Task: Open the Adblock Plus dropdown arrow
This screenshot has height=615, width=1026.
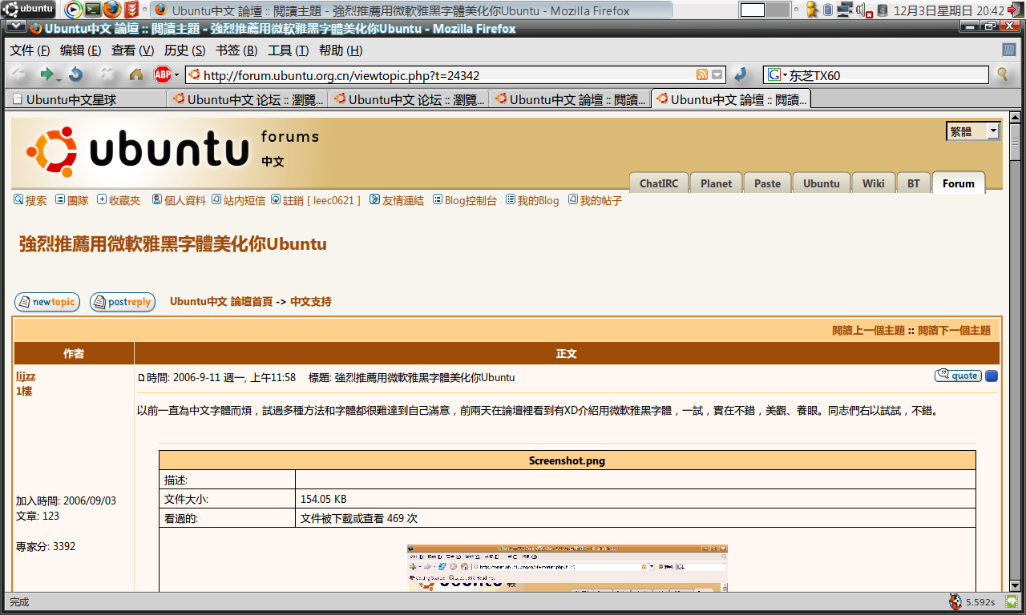Action: [176, 75]
